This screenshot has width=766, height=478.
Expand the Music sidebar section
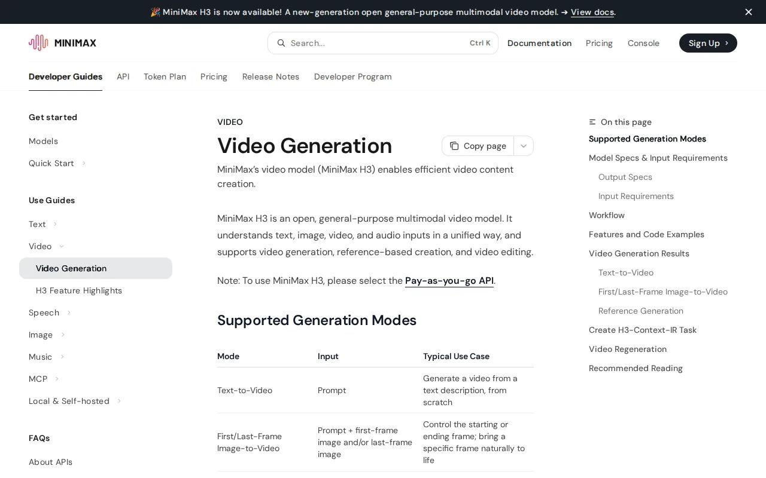click(62, 357)
